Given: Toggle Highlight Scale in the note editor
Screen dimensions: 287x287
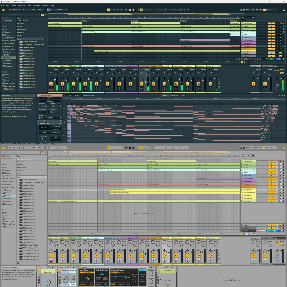Looking at the screenshot, I should pos(88,95).
